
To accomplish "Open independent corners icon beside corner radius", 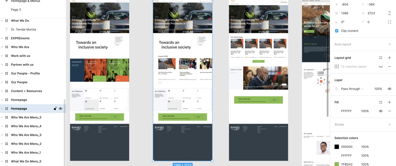I will coord(389,22).
